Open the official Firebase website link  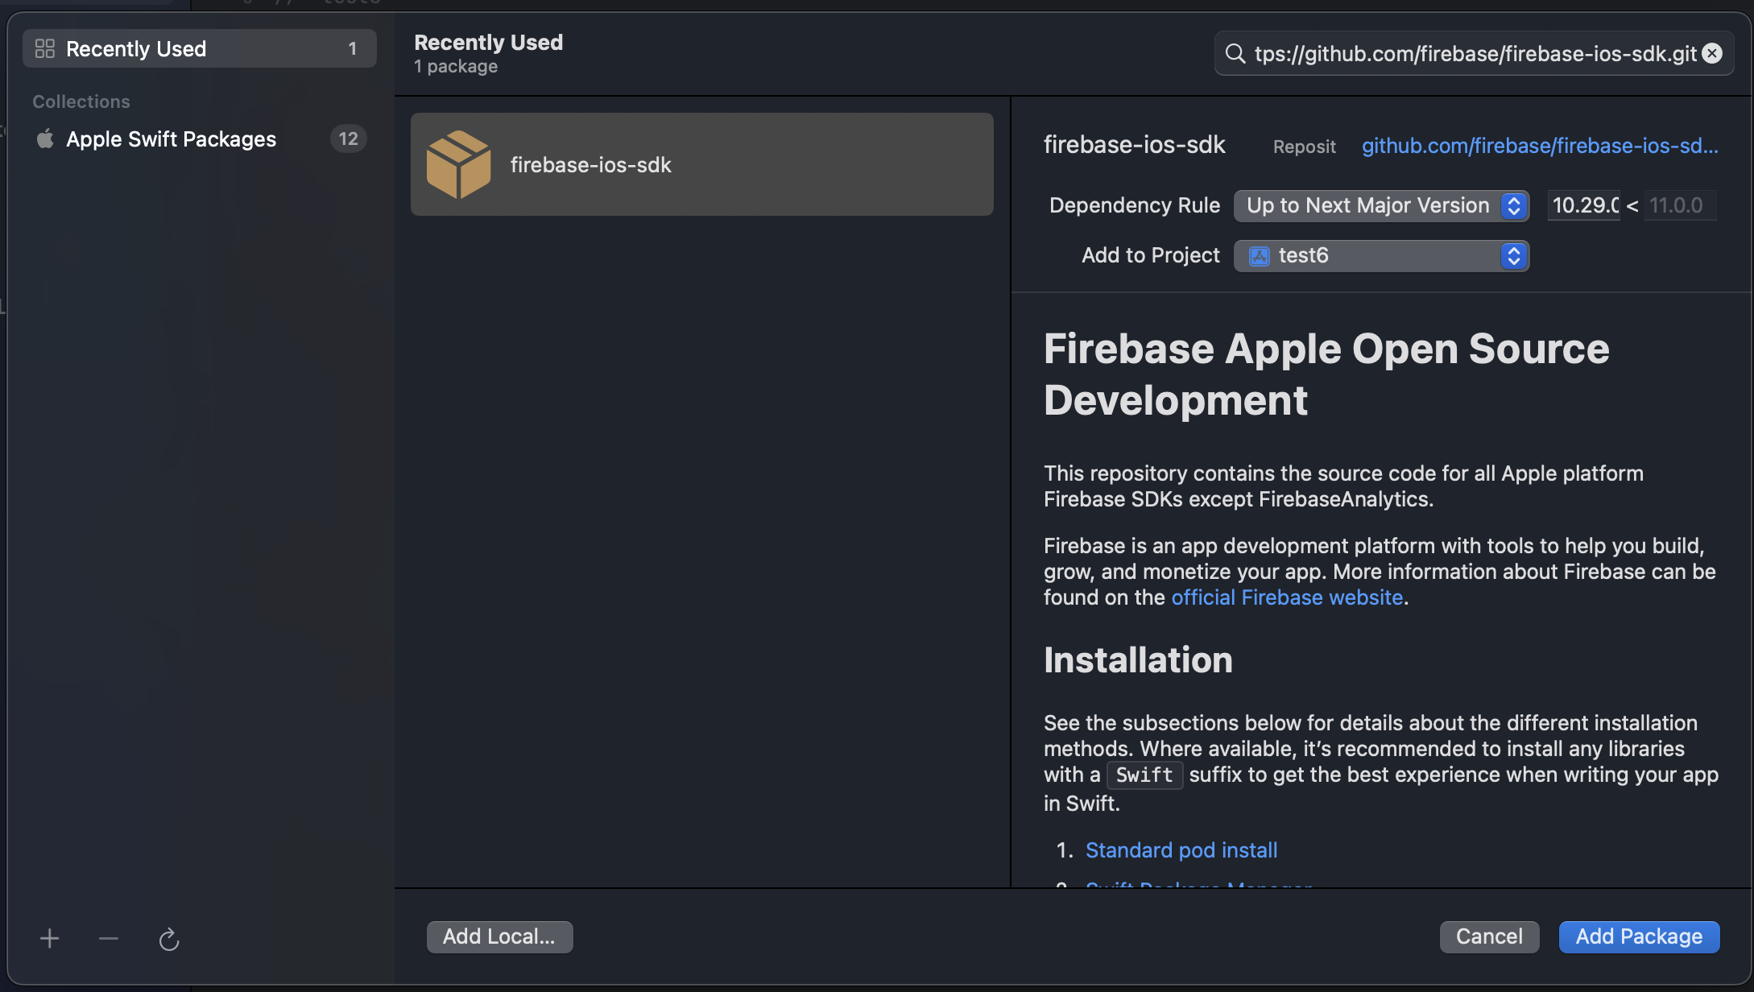point(1286,597)
